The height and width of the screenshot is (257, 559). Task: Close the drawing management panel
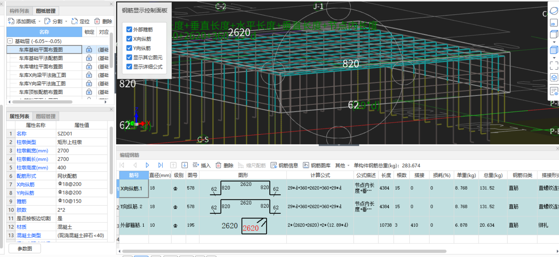tap(111, 4)
